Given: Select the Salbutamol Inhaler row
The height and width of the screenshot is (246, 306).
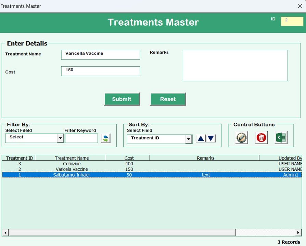Looking at the screenshot, I should [x=152, y=175].
